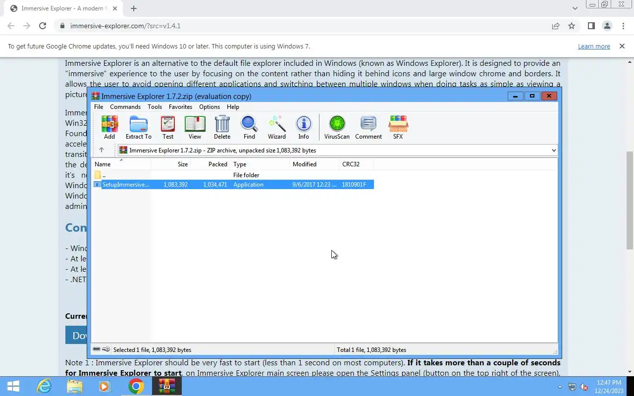Click the Learn more link in Chrome infobar
The width and height of the screenshot is (634, 396).
pos(594,46)
